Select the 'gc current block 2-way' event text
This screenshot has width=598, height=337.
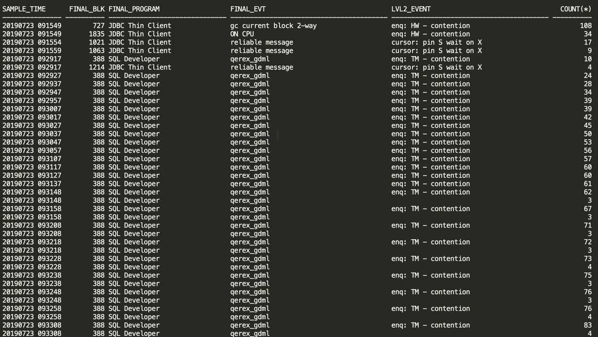273,26
